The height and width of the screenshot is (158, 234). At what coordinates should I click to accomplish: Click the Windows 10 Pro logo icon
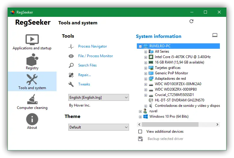(x=146, y=116)
